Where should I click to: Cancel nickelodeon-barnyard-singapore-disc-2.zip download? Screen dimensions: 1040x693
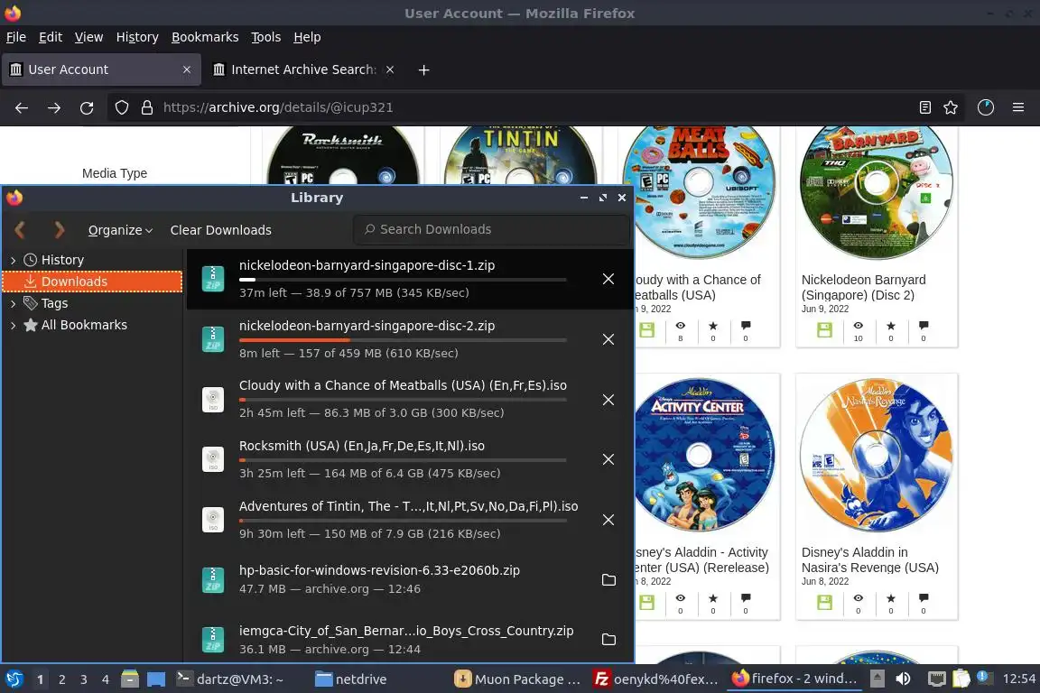tap(608, 339)
